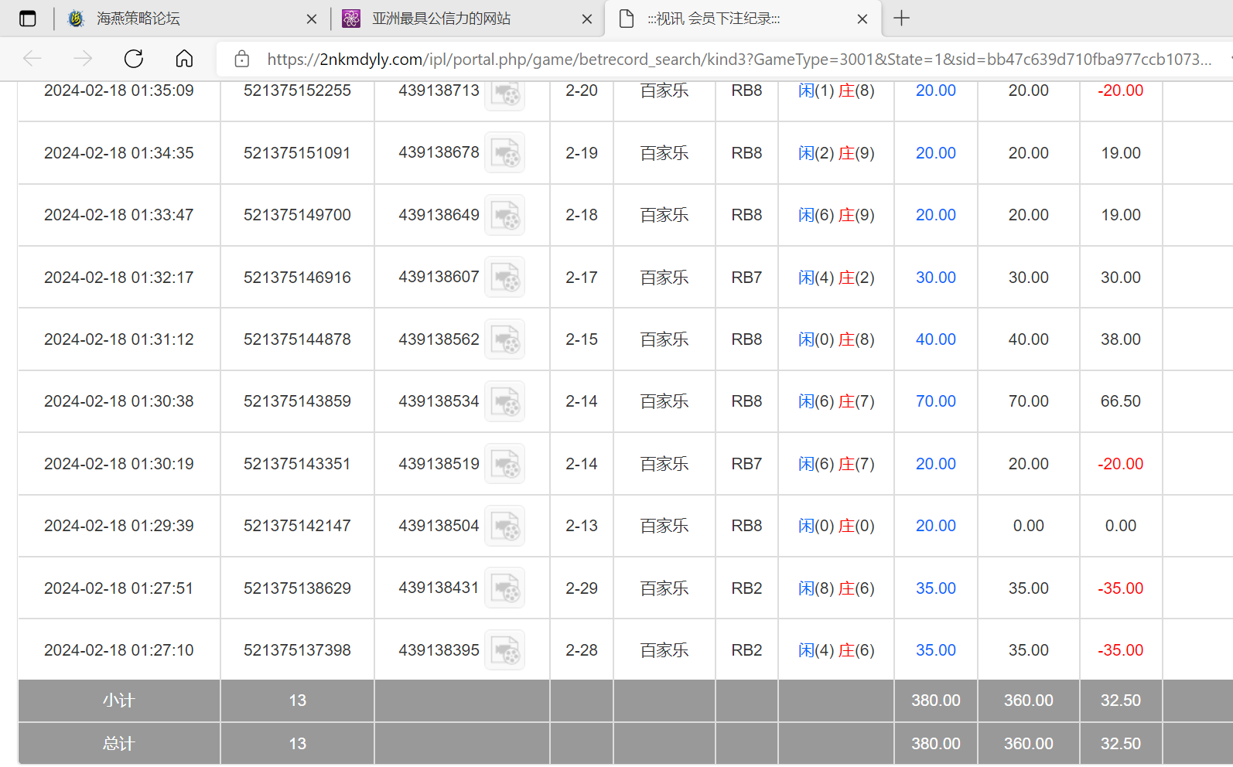
Task: Switch to 亚洲最具公信力的网站 tab
Action: (468, 19)
